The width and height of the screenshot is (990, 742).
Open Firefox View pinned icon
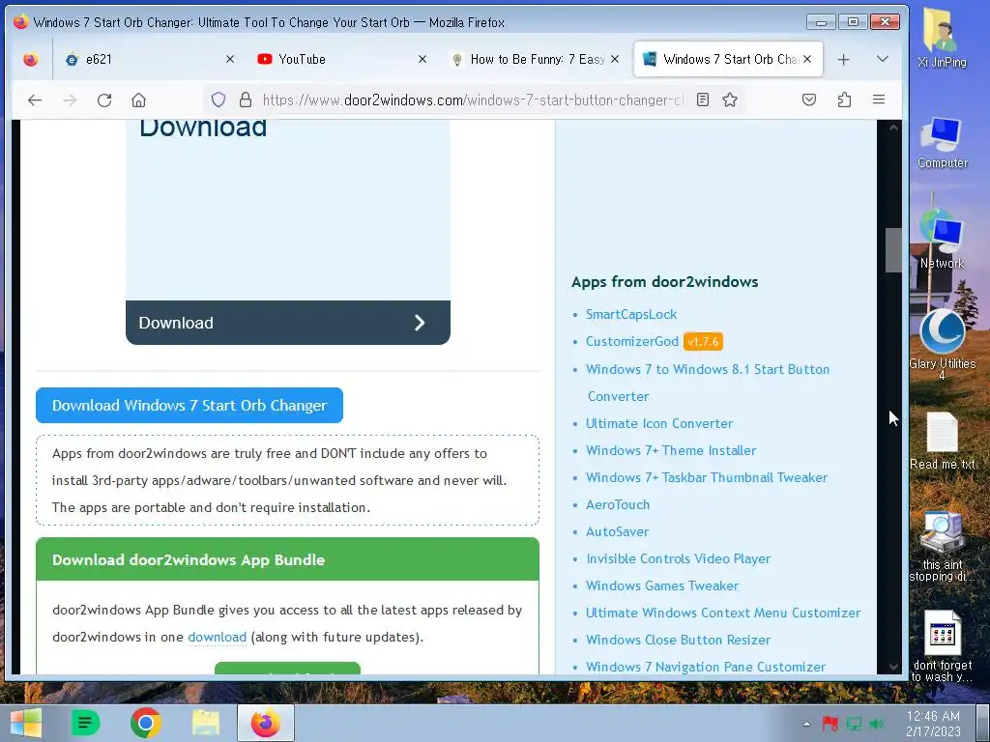click(30, 59)
